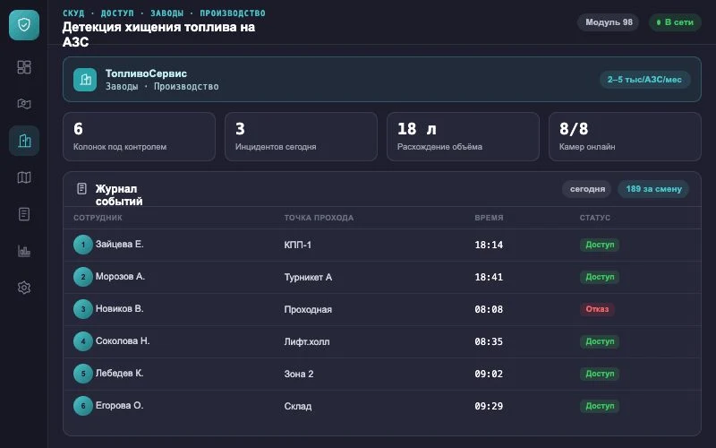Click the shield logo in the sidebar
Viewport: 716px width, 448px height.
point(24,25)
